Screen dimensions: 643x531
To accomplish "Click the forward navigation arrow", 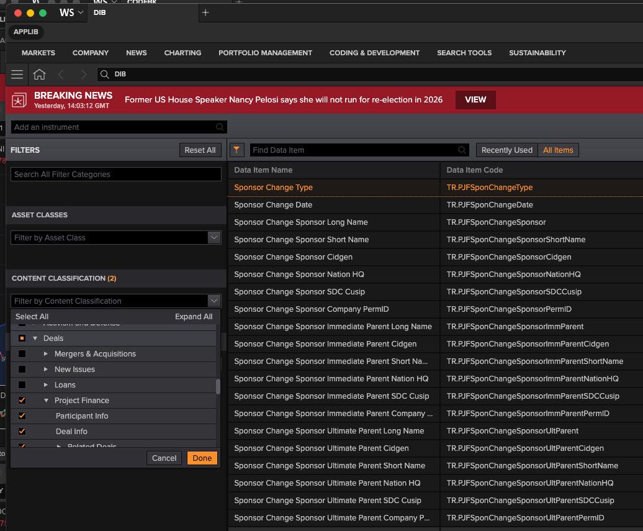I will 84,75.
